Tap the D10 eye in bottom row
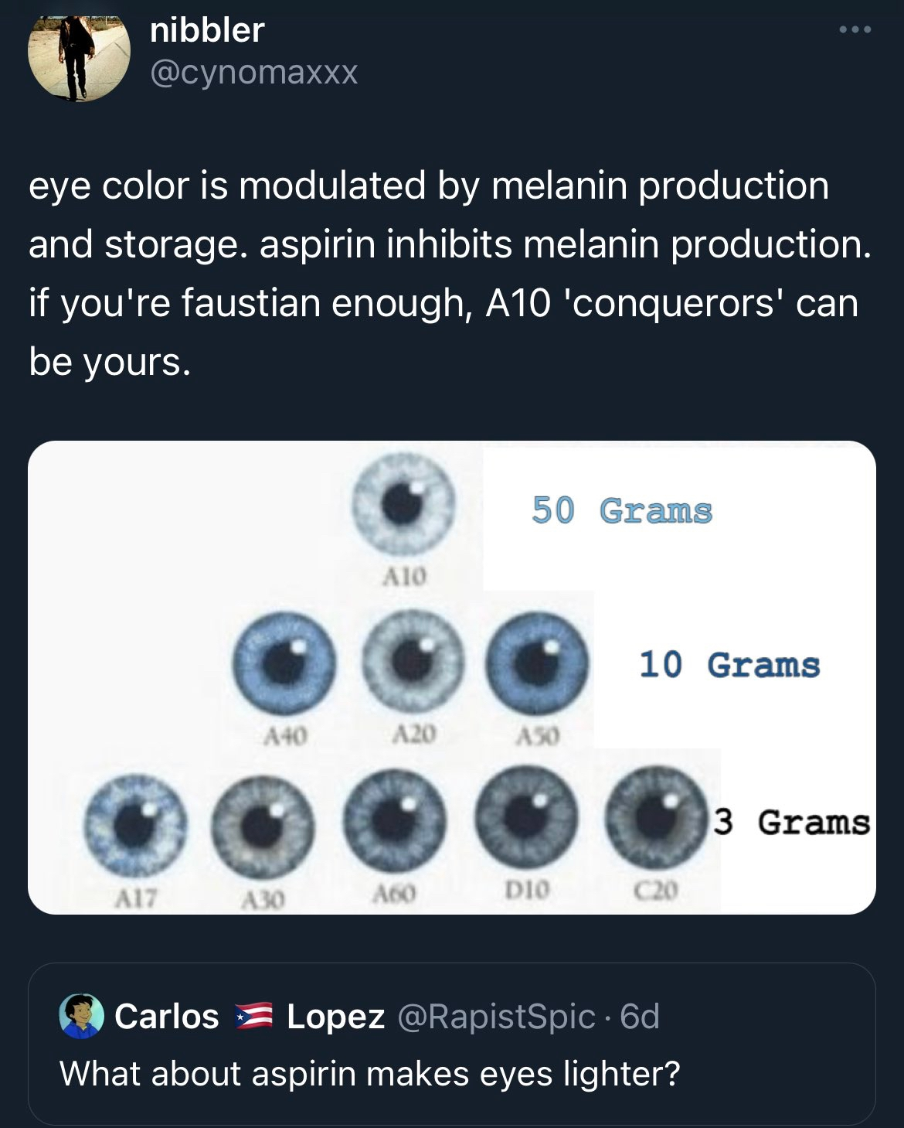 (527, 818)
